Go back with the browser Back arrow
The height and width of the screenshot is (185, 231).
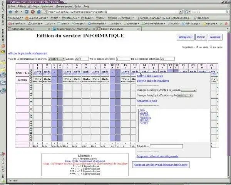10,12
